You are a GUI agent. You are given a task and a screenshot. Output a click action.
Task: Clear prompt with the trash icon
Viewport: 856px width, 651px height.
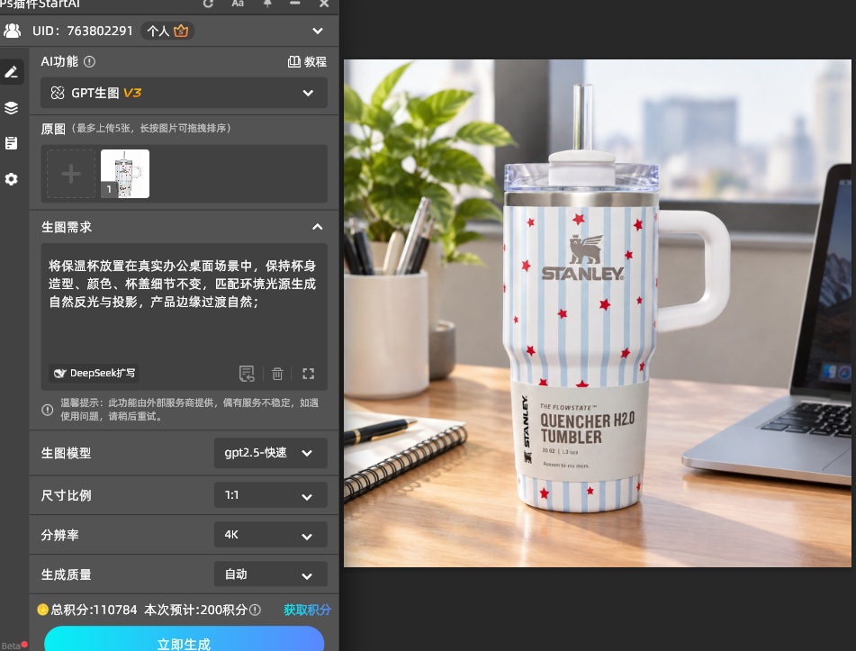[277, 374]
